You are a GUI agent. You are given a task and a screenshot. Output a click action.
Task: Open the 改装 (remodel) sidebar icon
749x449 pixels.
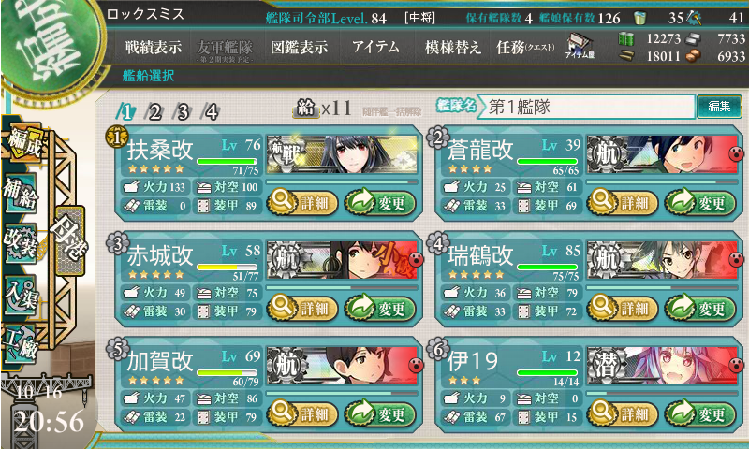21,243
